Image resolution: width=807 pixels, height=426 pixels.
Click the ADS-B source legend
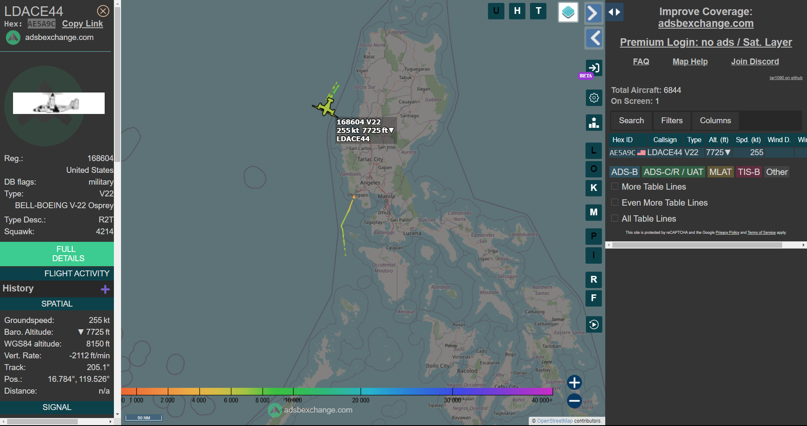click(x=625, y=172)
